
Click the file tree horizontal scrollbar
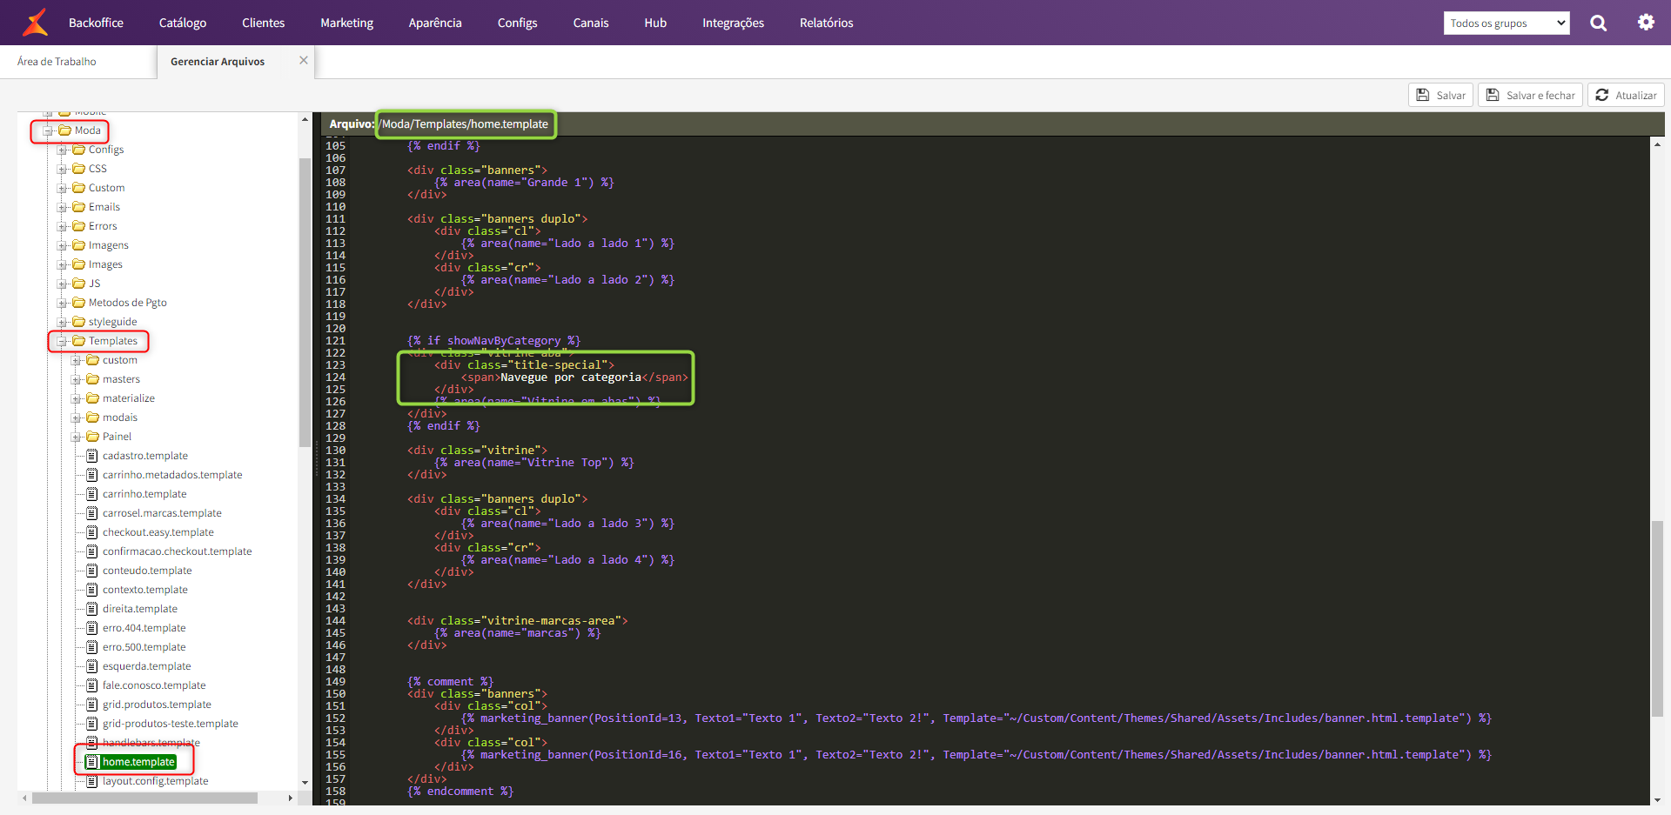(x=144, y=798)
